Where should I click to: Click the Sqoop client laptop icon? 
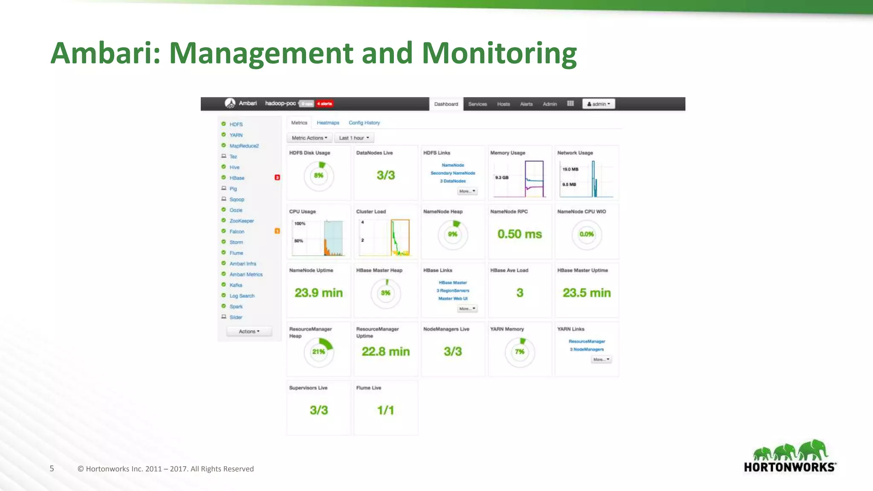click(x=223, y=199)
